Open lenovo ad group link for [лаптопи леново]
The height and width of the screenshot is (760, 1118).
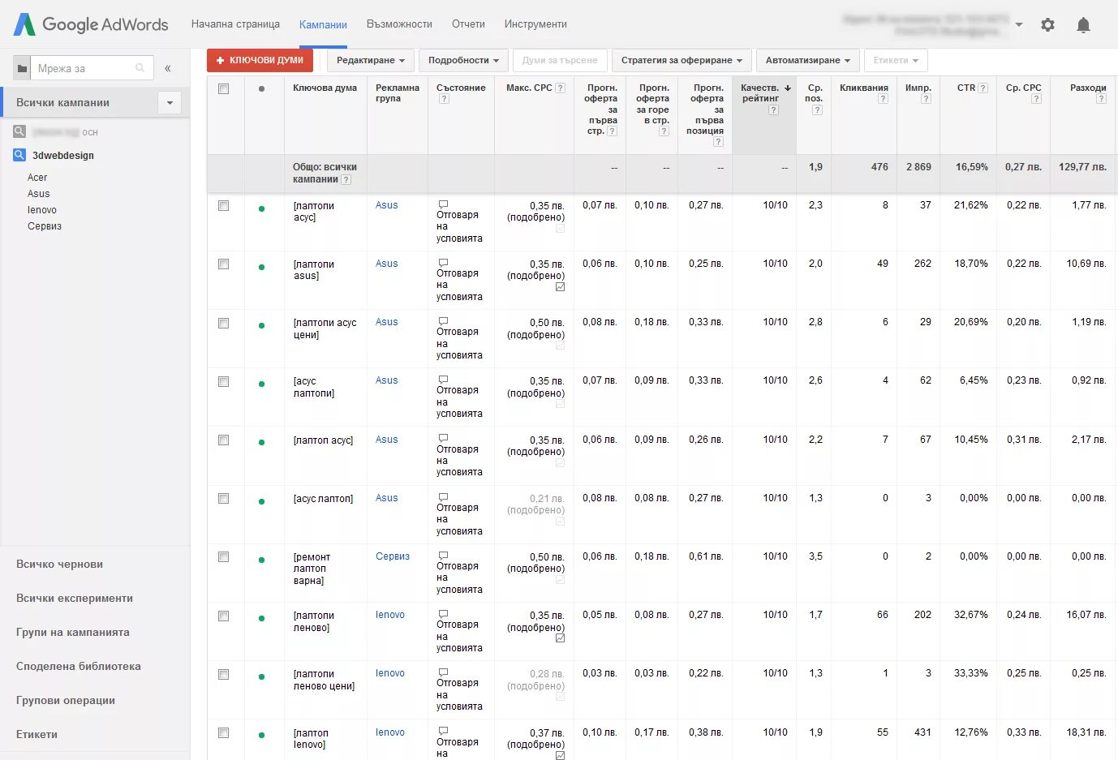390,615
